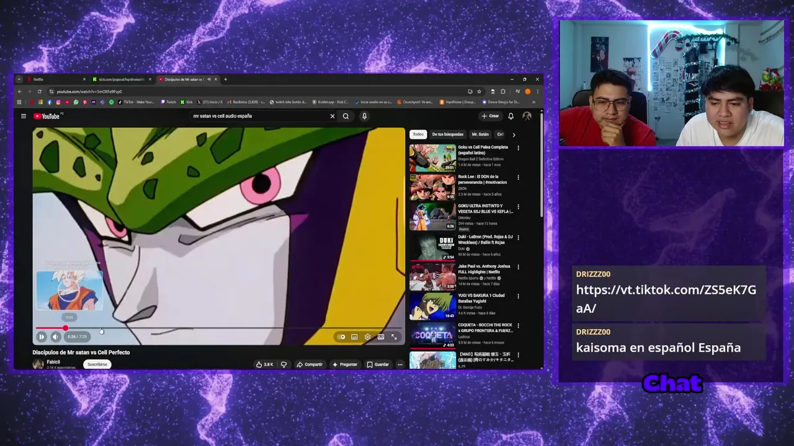The width and height of the screenshot is (794, 446).
Task: Open the tab search dropdown arrow
Action: (19, 79)
